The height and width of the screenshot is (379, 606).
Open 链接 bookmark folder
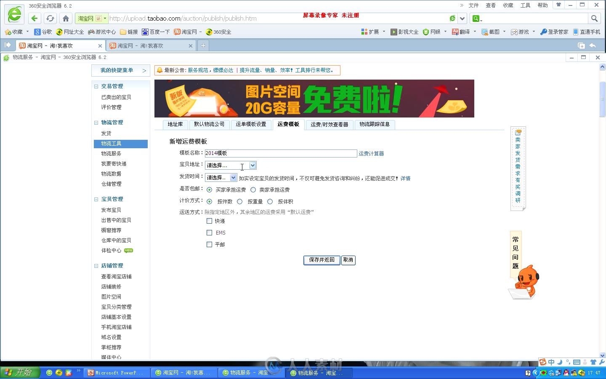coord(129,32)
